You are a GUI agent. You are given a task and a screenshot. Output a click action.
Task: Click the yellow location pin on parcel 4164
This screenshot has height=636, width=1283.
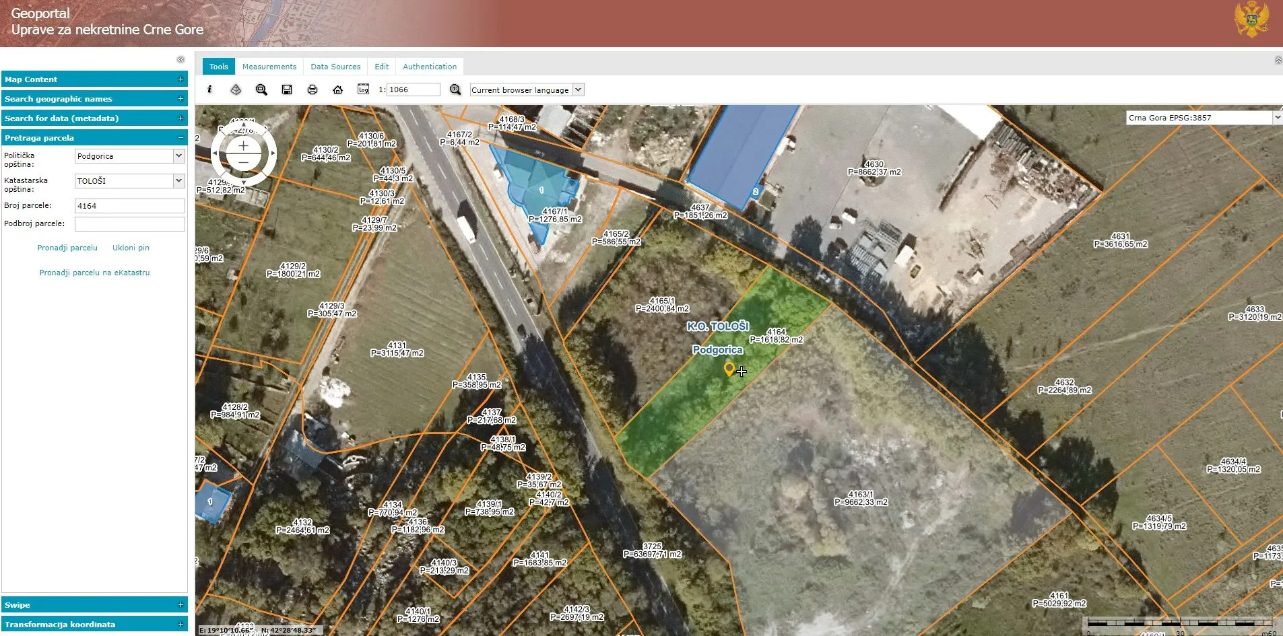729,368
